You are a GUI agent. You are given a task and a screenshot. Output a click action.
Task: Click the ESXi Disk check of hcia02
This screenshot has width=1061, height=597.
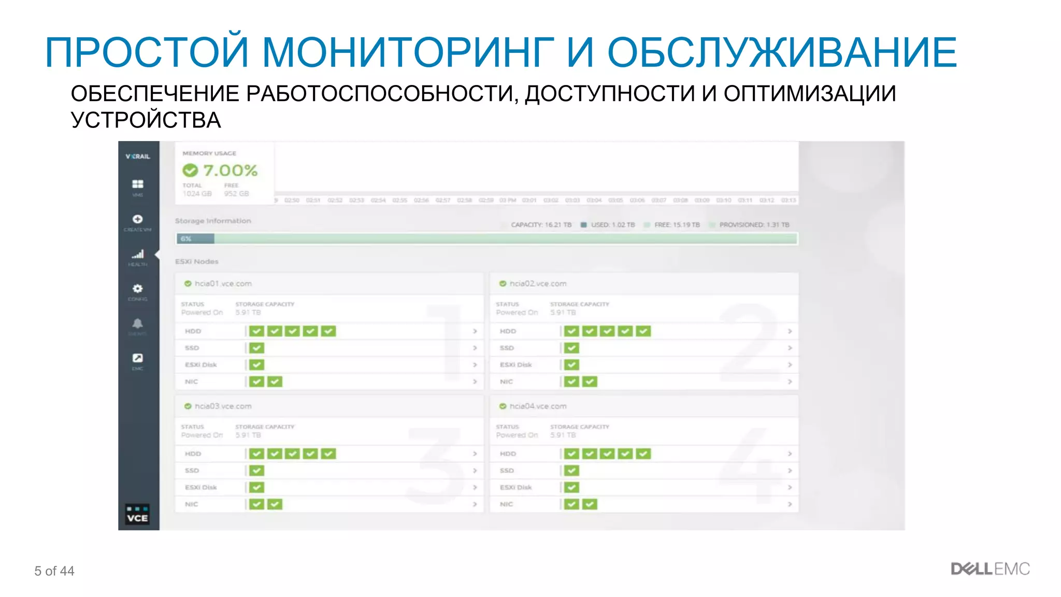[x=571, y=365]
